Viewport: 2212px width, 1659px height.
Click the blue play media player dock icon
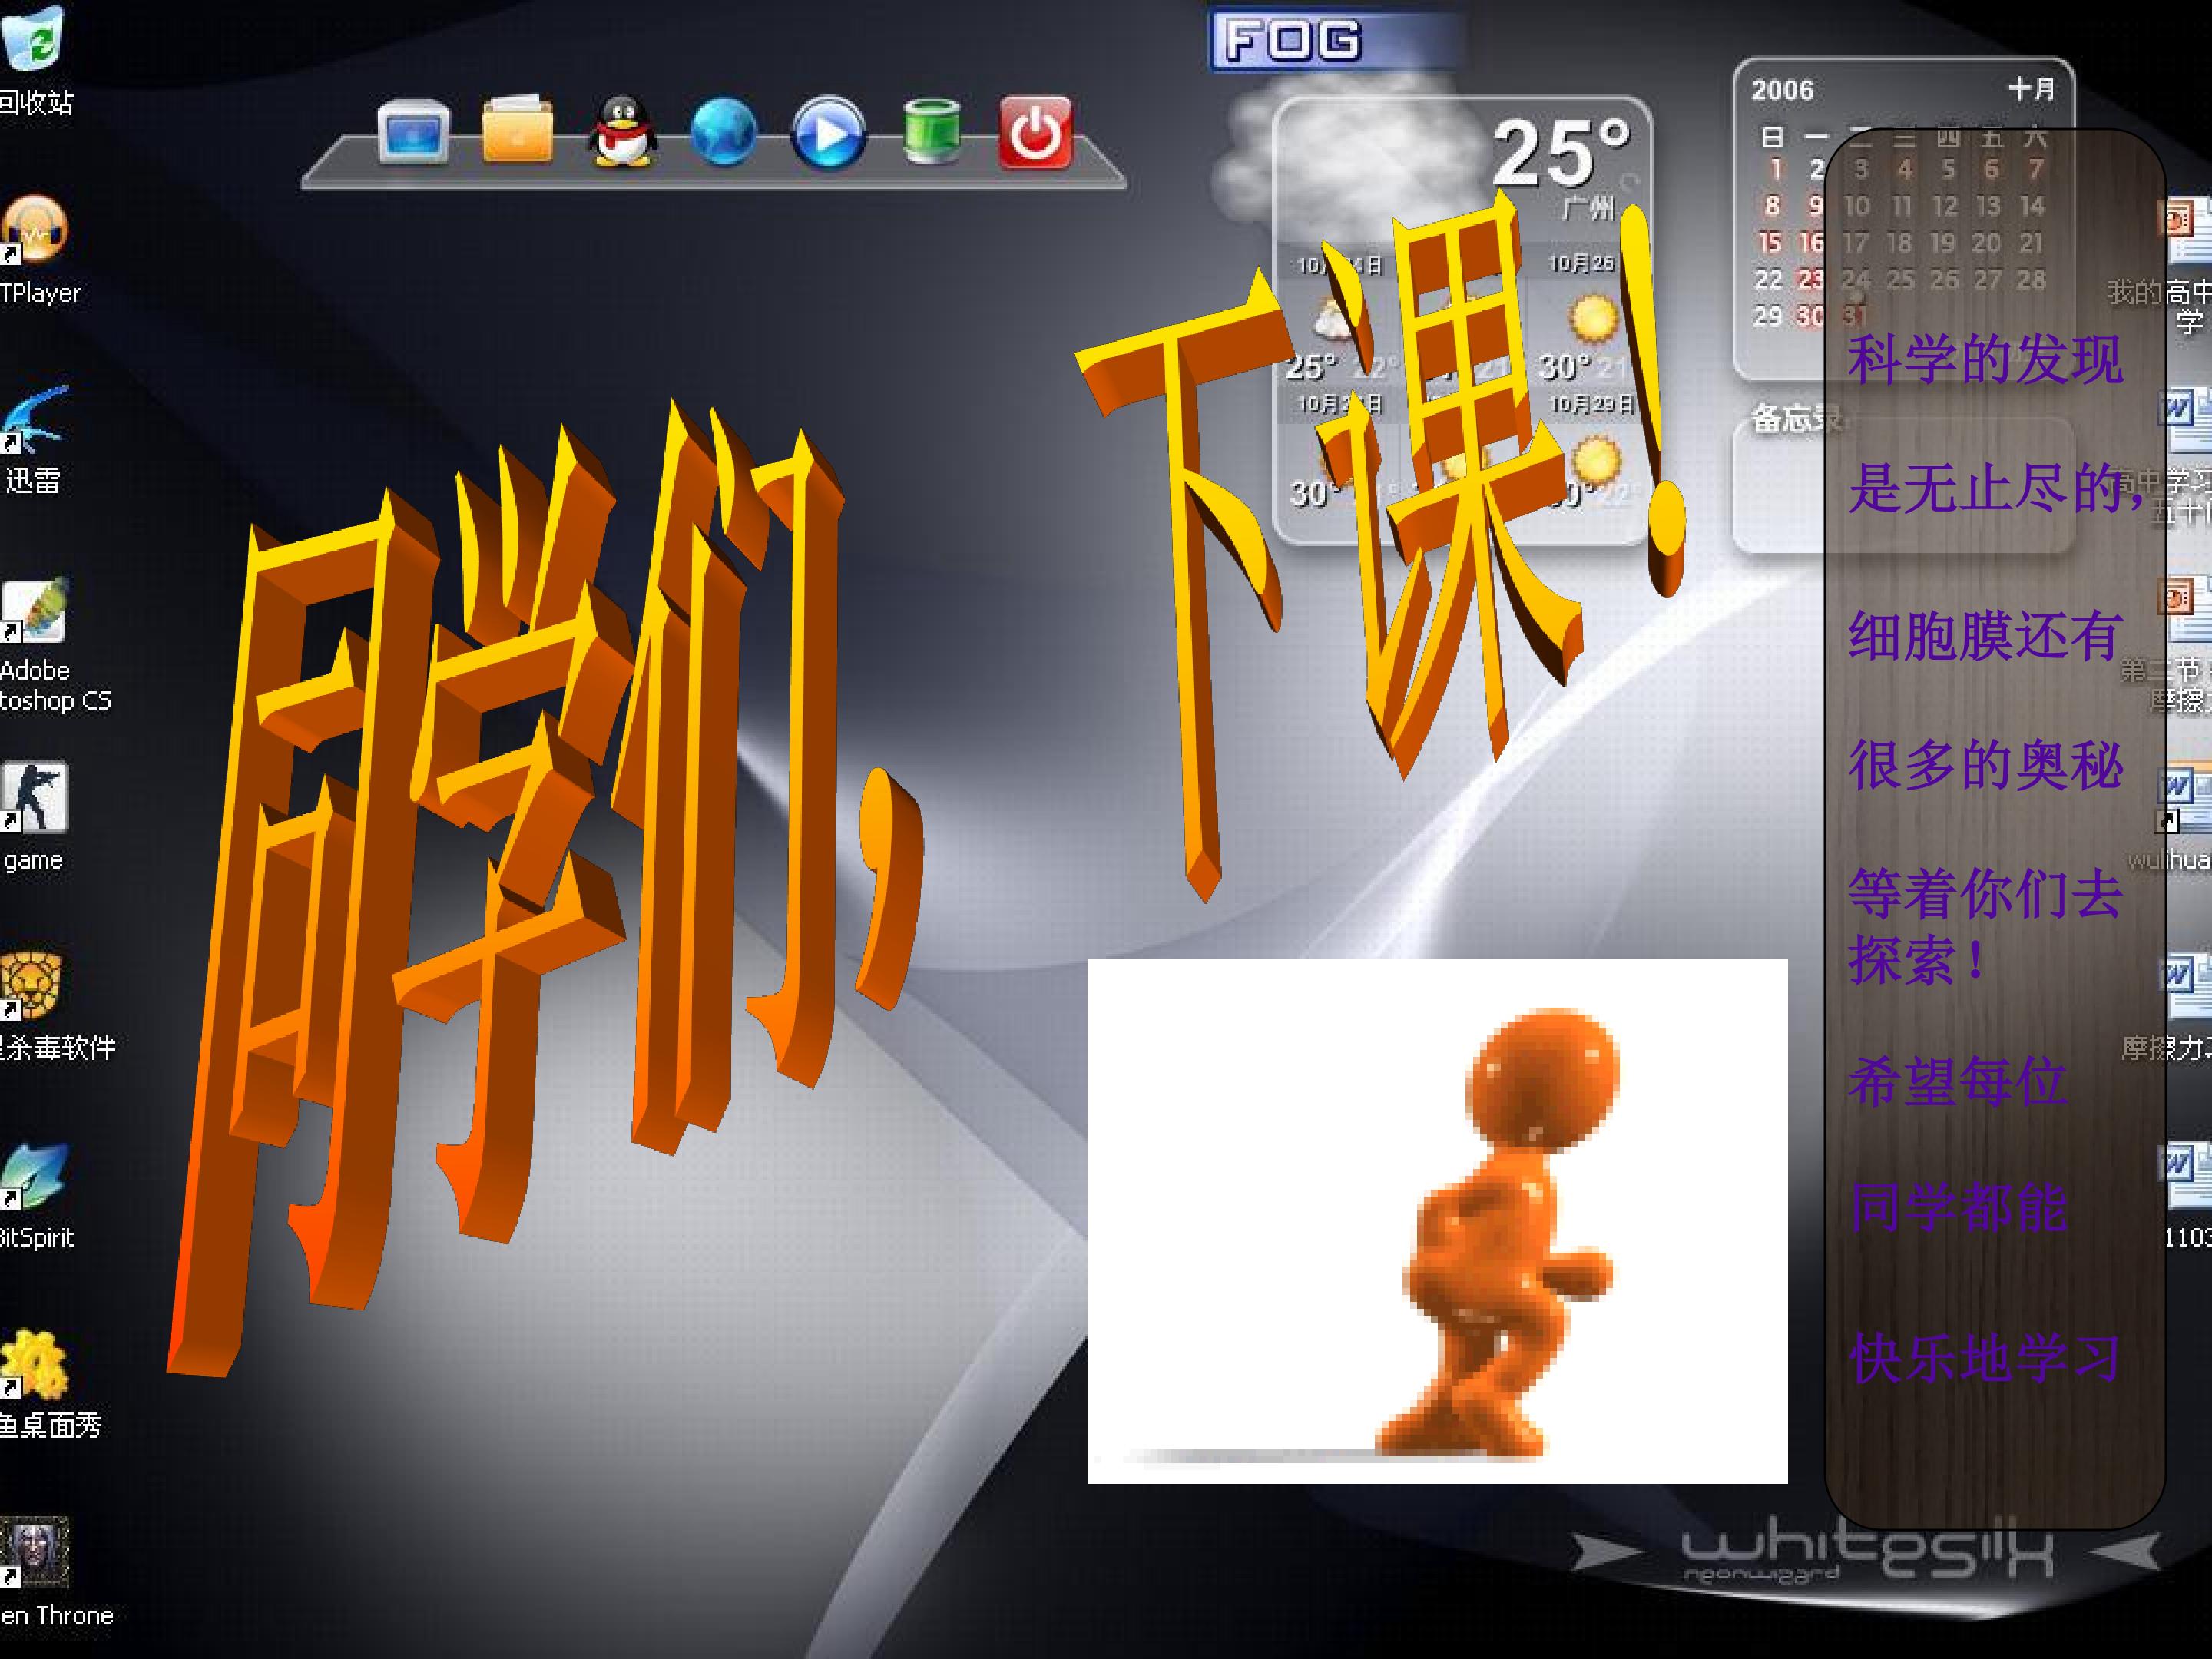tap(828, 132)
